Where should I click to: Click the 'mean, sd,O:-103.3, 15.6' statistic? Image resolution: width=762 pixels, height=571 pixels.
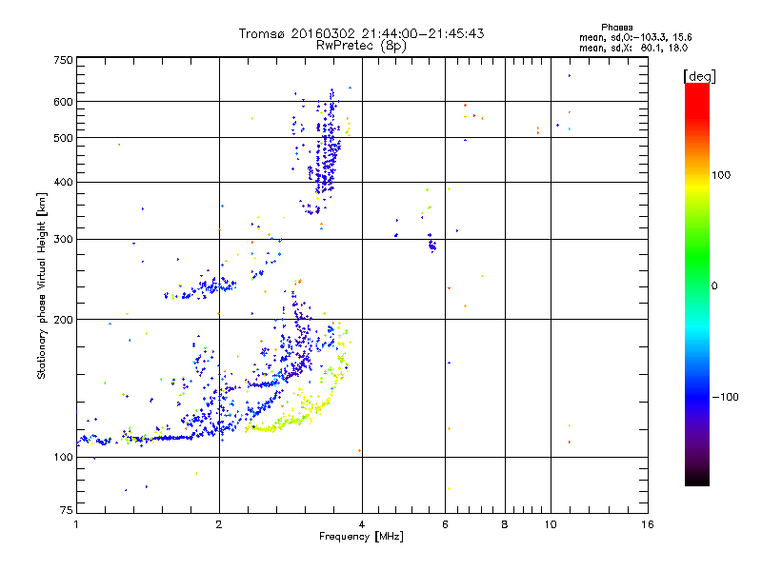pos(635,37)
